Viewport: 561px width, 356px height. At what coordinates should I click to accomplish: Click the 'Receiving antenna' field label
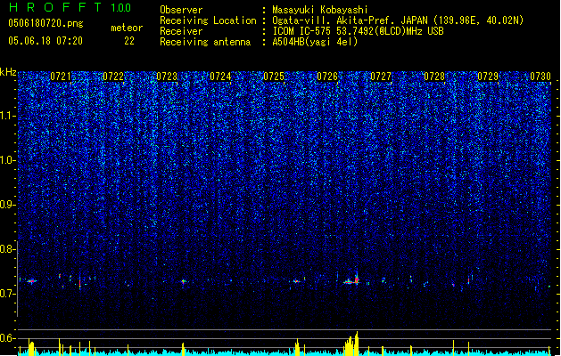click(205, 42)
